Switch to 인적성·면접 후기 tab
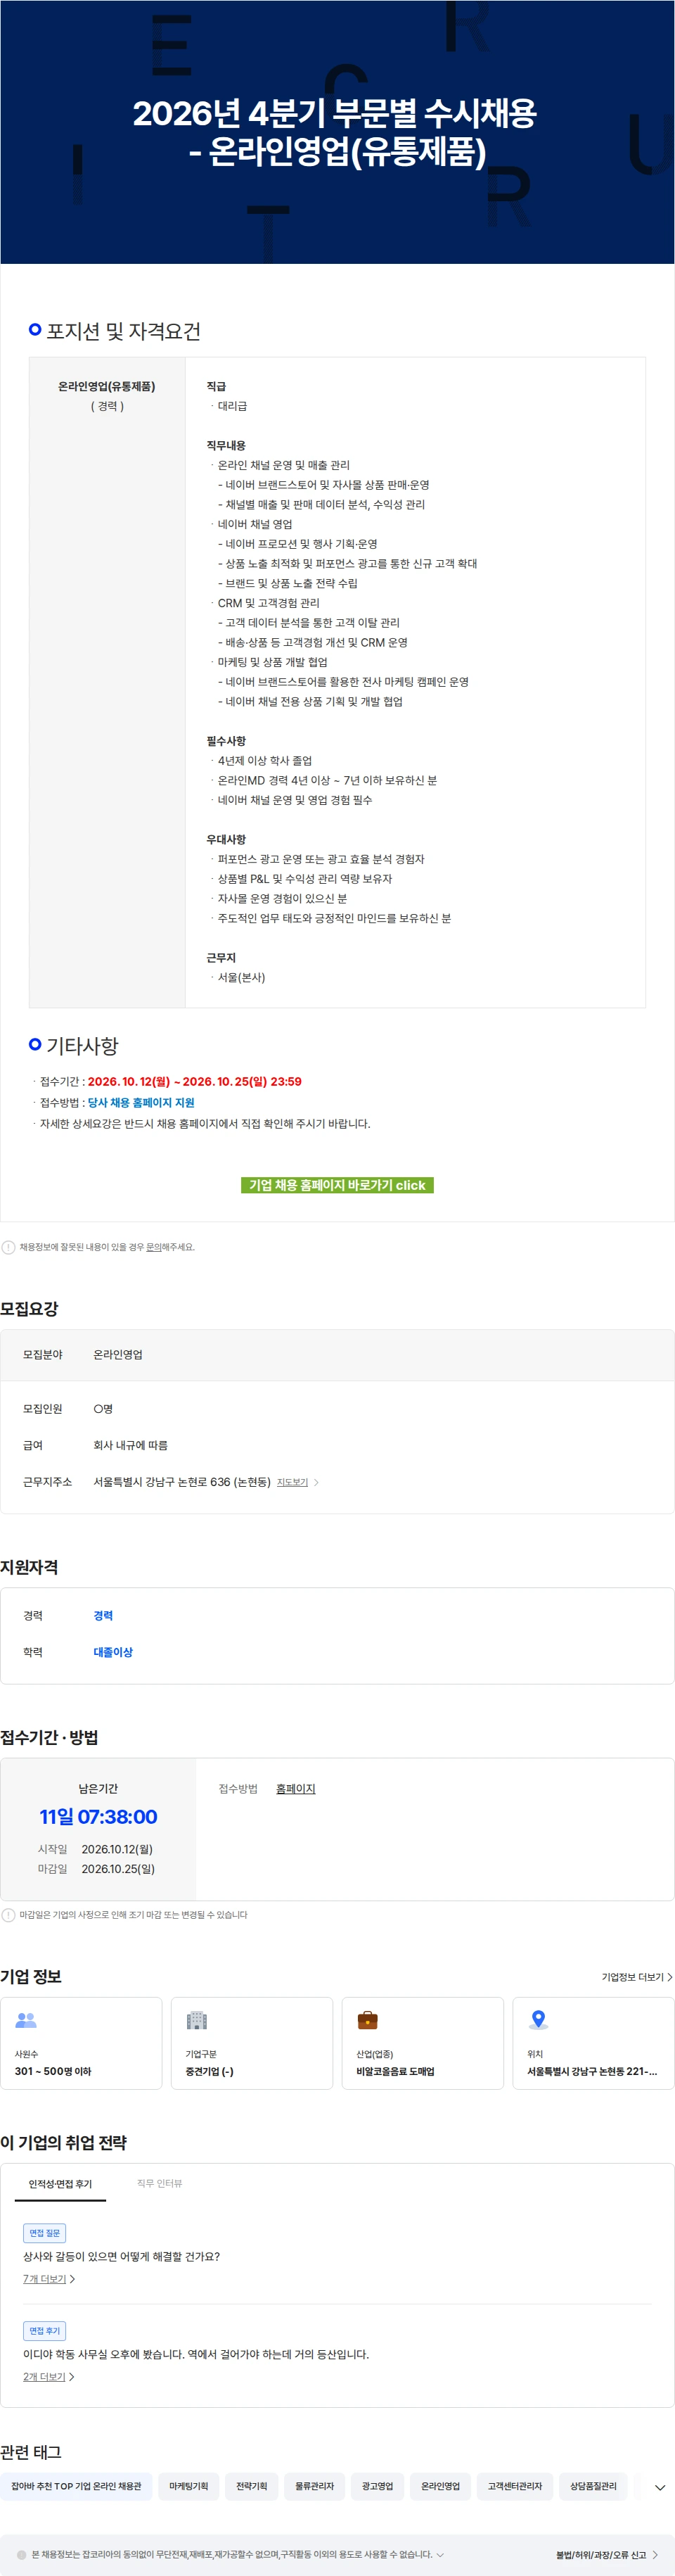The width and height of the screenshot is (675, 2576). (x=60, y=2183)
